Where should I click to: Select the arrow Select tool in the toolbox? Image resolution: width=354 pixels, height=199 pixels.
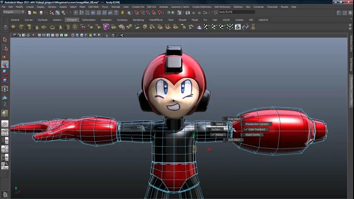(5, 40)
